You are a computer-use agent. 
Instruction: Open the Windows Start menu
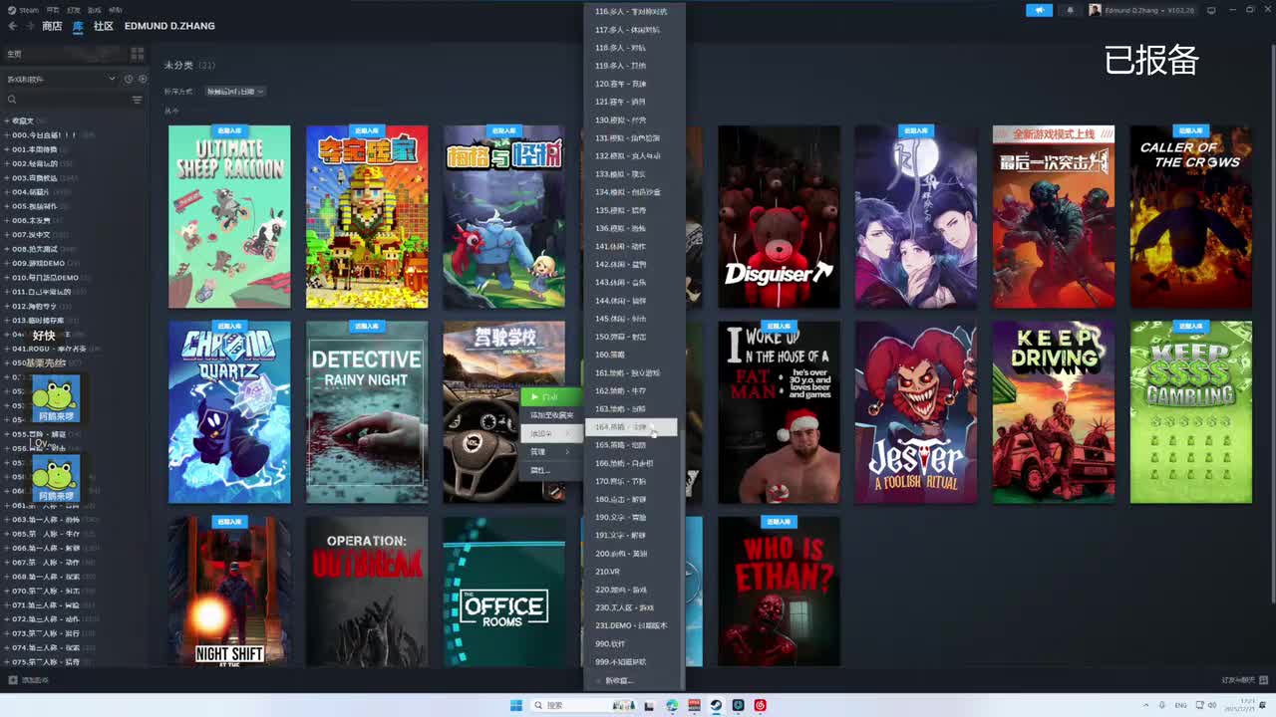point(516,705)
